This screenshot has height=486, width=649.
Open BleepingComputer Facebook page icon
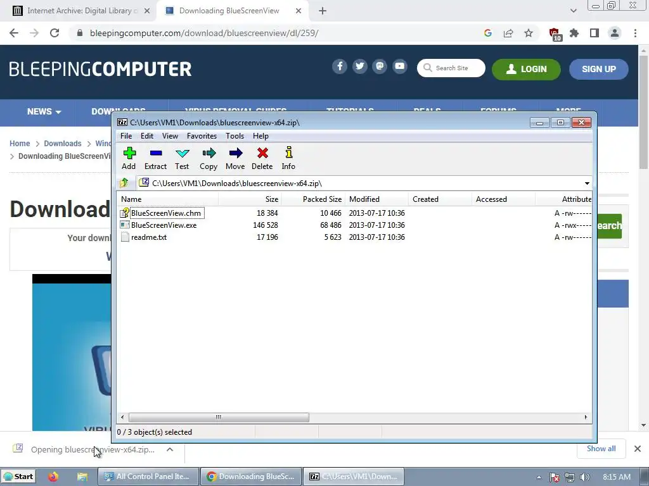tap(340, 66)
